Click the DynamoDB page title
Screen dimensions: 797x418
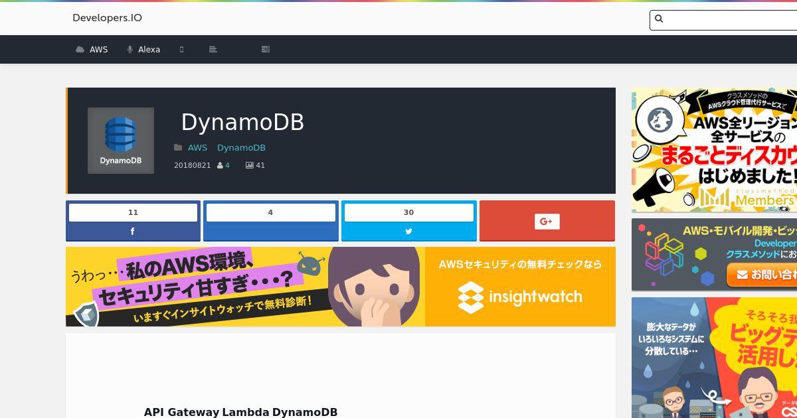tap(242, 122)
